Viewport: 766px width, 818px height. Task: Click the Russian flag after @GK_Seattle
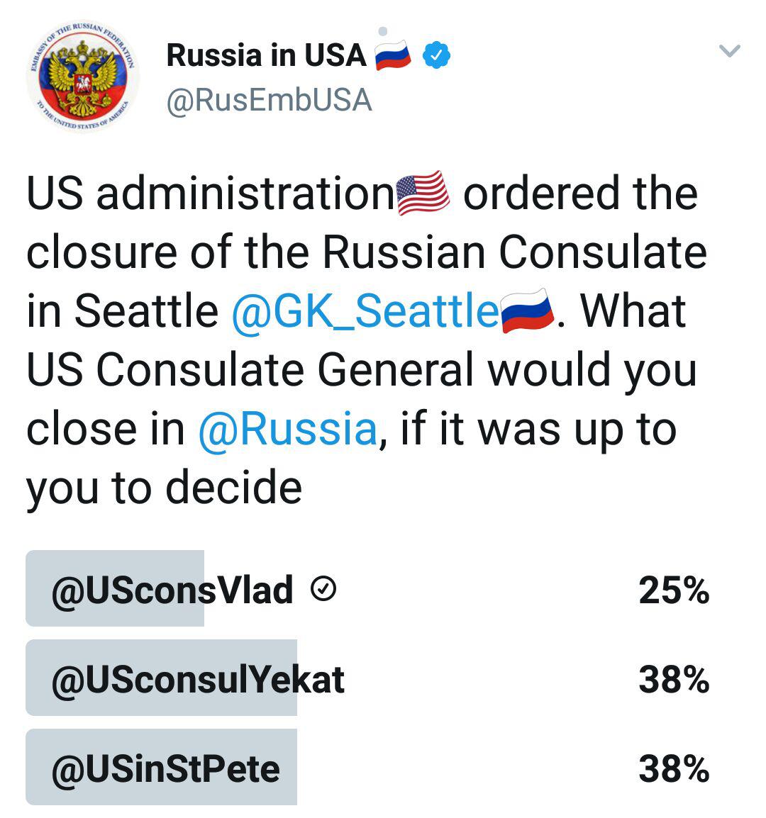tap(528, 311)
